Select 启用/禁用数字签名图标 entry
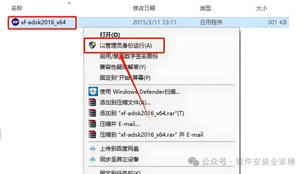Image resolution: width=305 pixels, height=174 pixels. click(x=129, y=56)
